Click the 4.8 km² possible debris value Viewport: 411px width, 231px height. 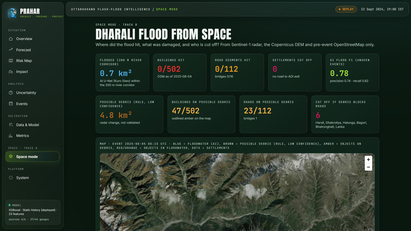116,115
